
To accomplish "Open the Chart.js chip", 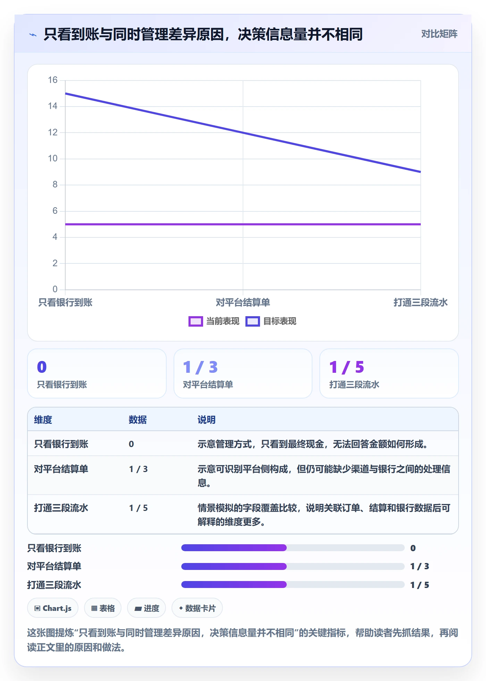I will (x=53, y=608).
